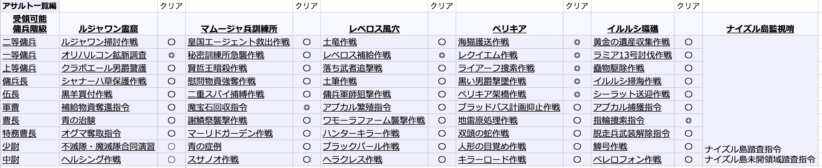Click the 受領可能傭兵階級 header cell
Viewport: 822px width, 168px height.
click(30, 24)
